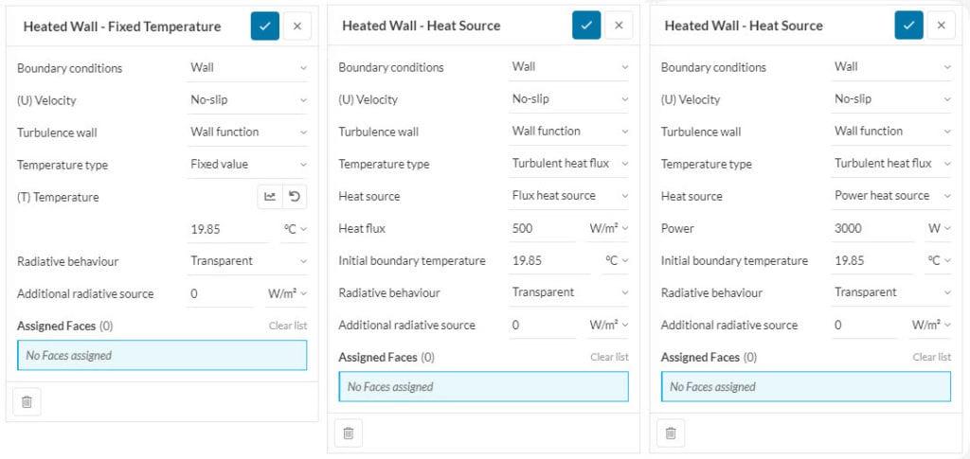The height and width of the screenshot is (459, 970).
Task: Close the Power heat source panel
Action: point(941,26)
